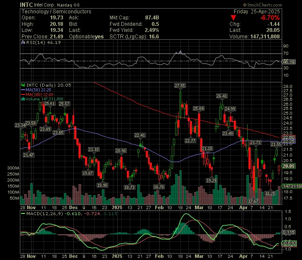Click the header Volume 147,311,808 figure

click(x=265, y=37)
